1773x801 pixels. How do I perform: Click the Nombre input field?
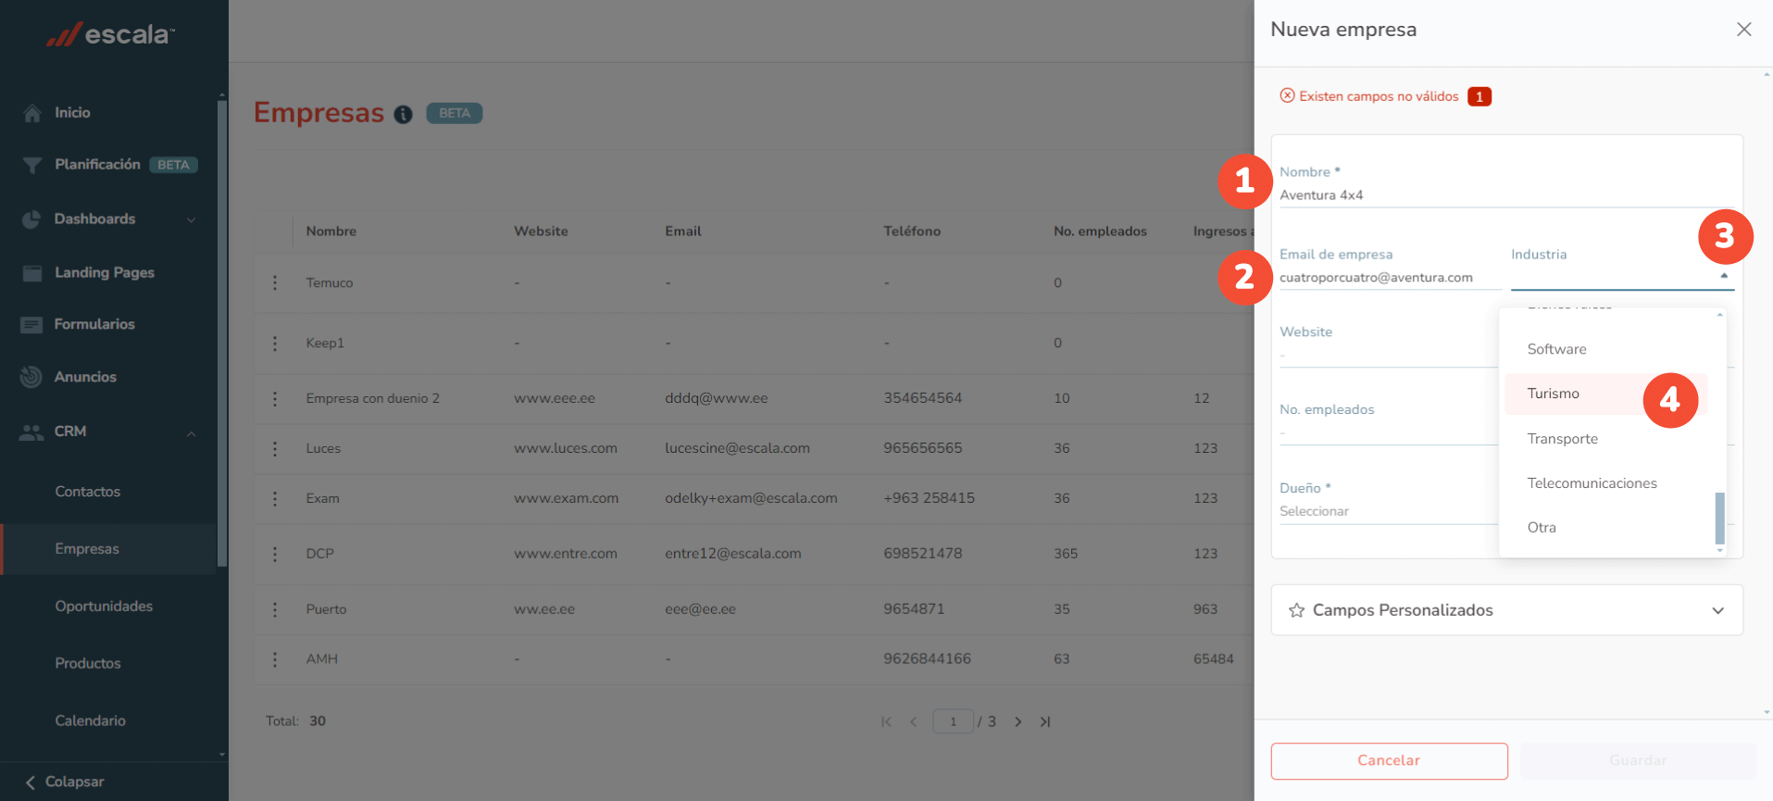[x=1506, y=195]
